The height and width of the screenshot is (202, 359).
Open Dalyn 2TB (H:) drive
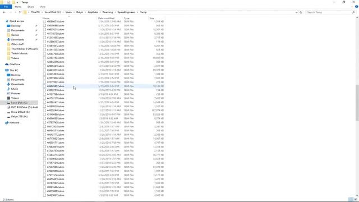pos(19,117)
